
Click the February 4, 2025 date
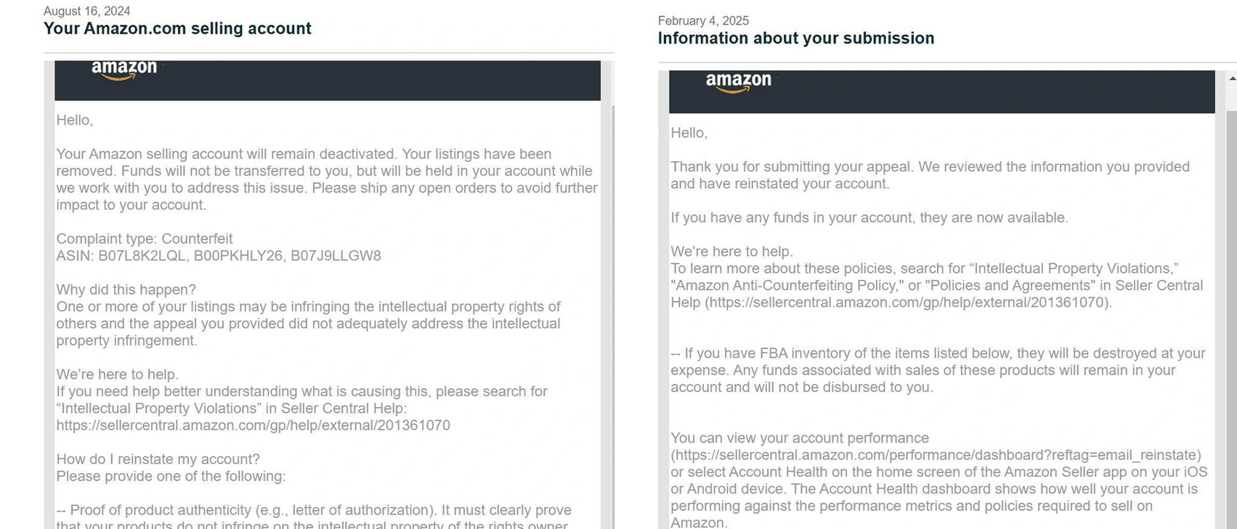click(702, 21)
